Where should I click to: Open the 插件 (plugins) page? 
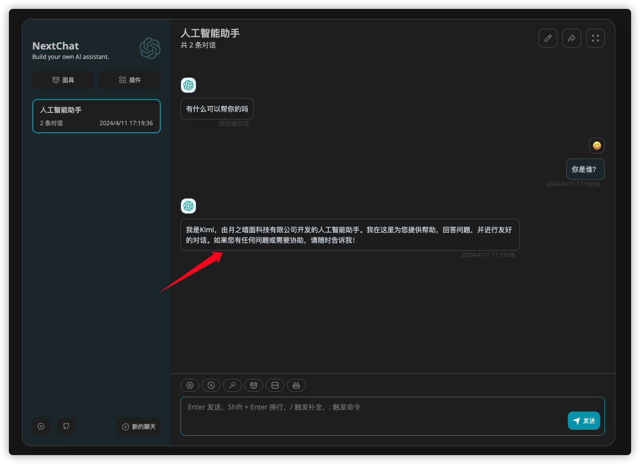pyautogui.click(x=130, y=80)
